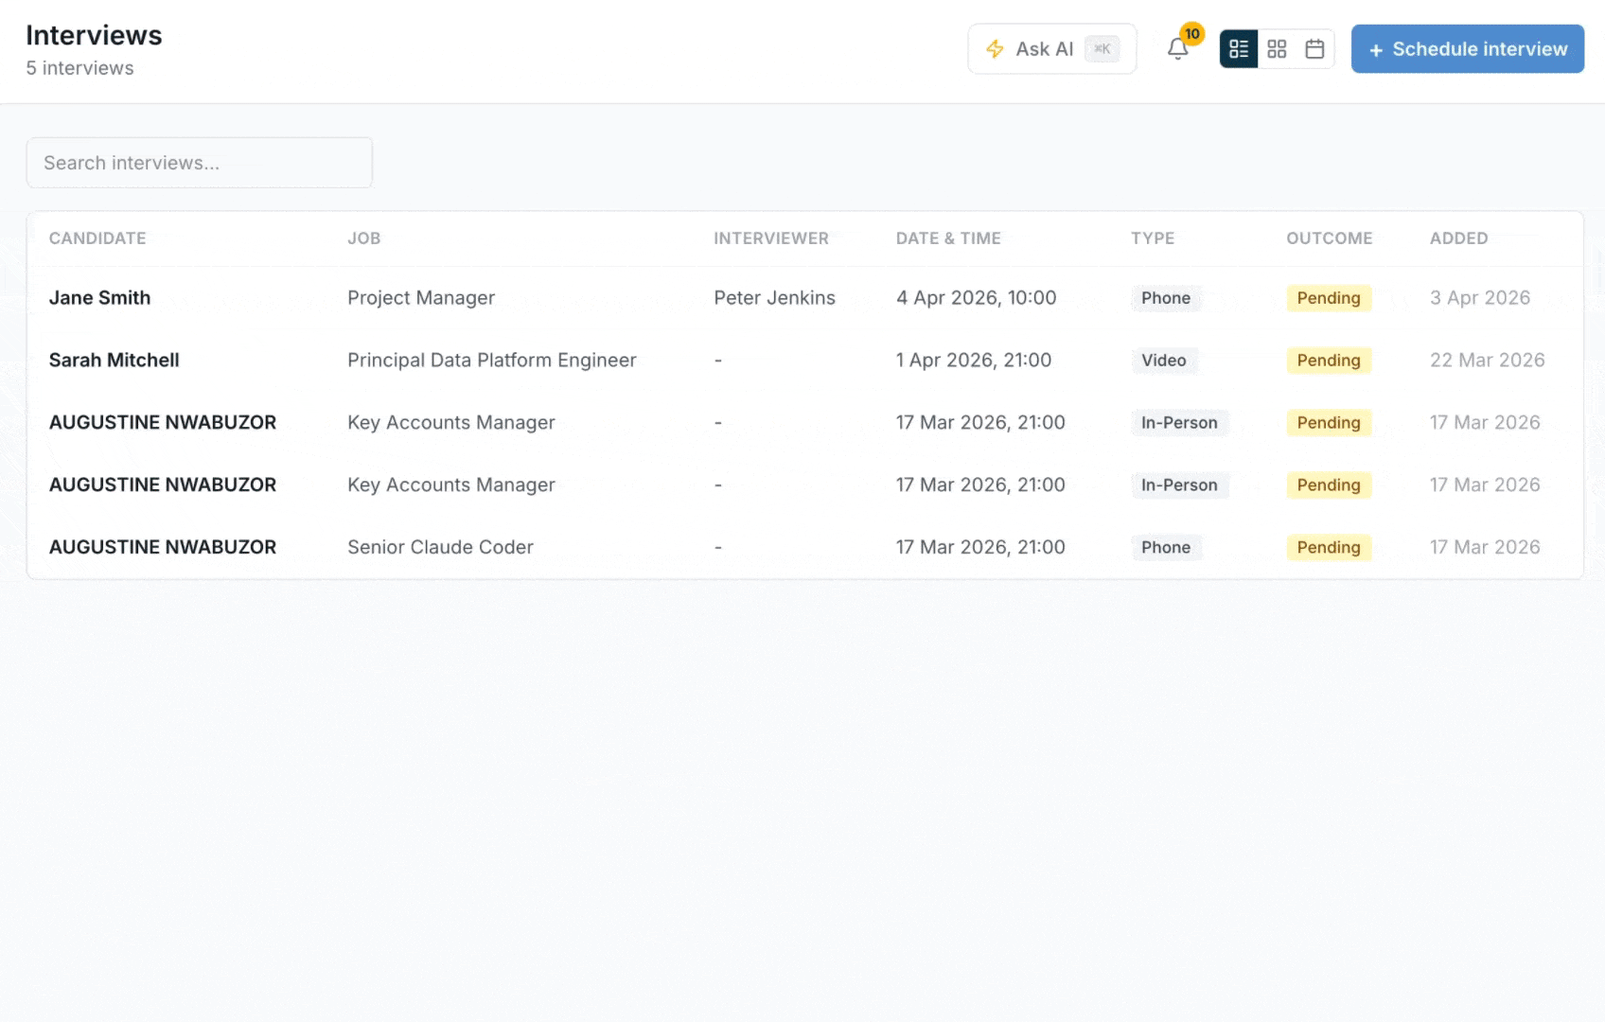Click the Video type badge
The height and width of the screenshot is (1022, 1605).
tap(1163, 361)
